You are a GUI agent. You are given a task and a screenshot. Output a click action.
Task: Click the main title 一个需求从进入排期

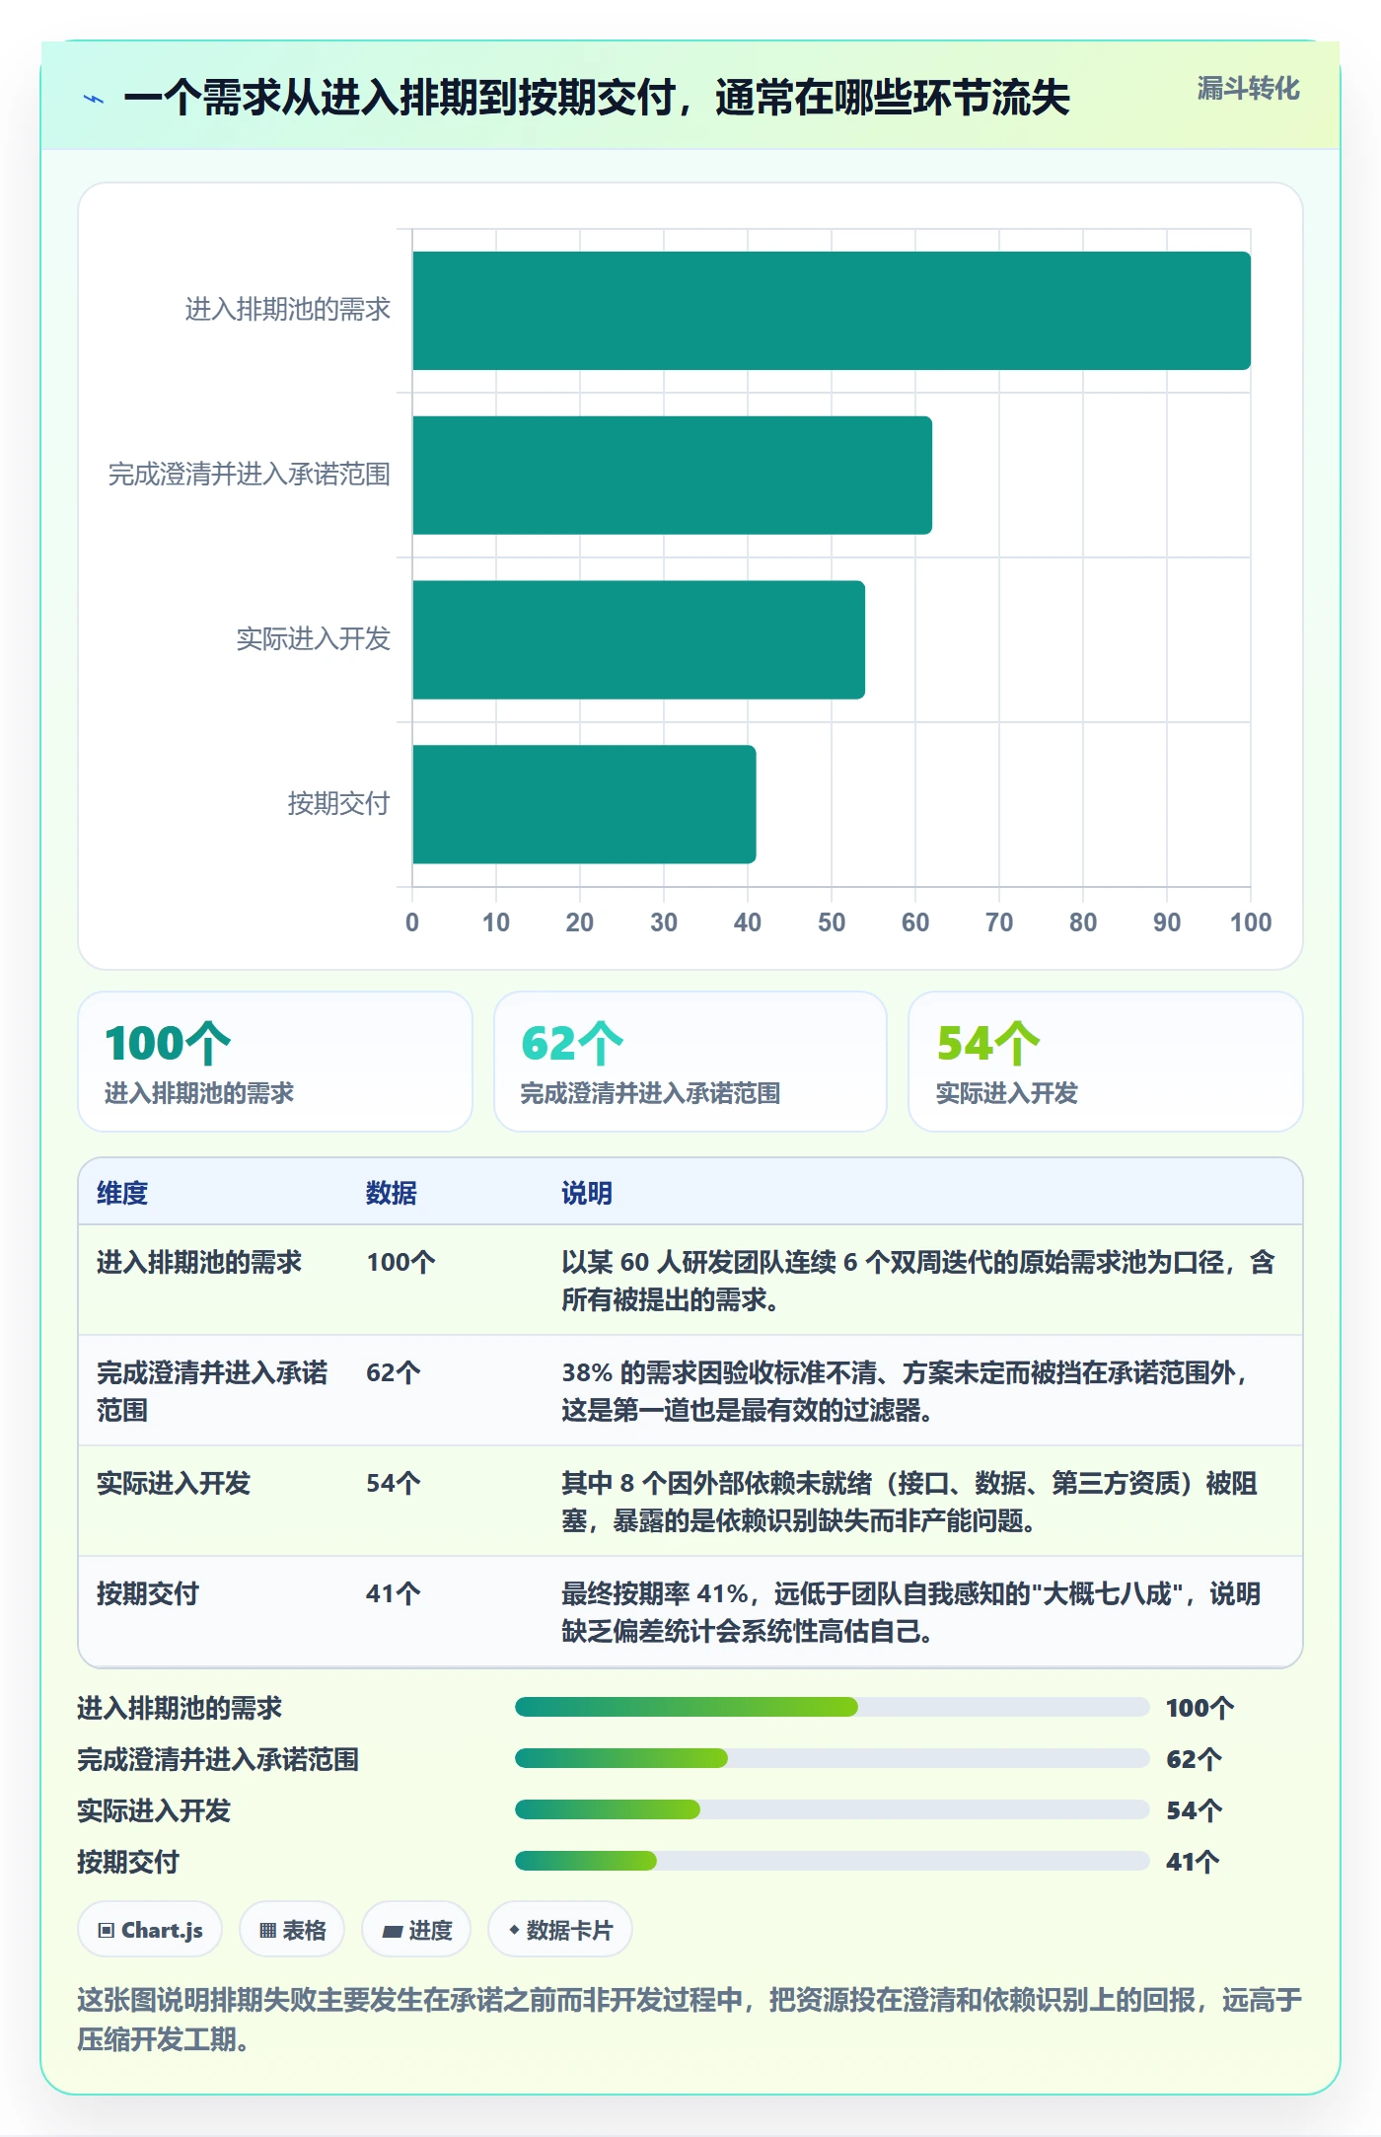(x=597, y=99)
